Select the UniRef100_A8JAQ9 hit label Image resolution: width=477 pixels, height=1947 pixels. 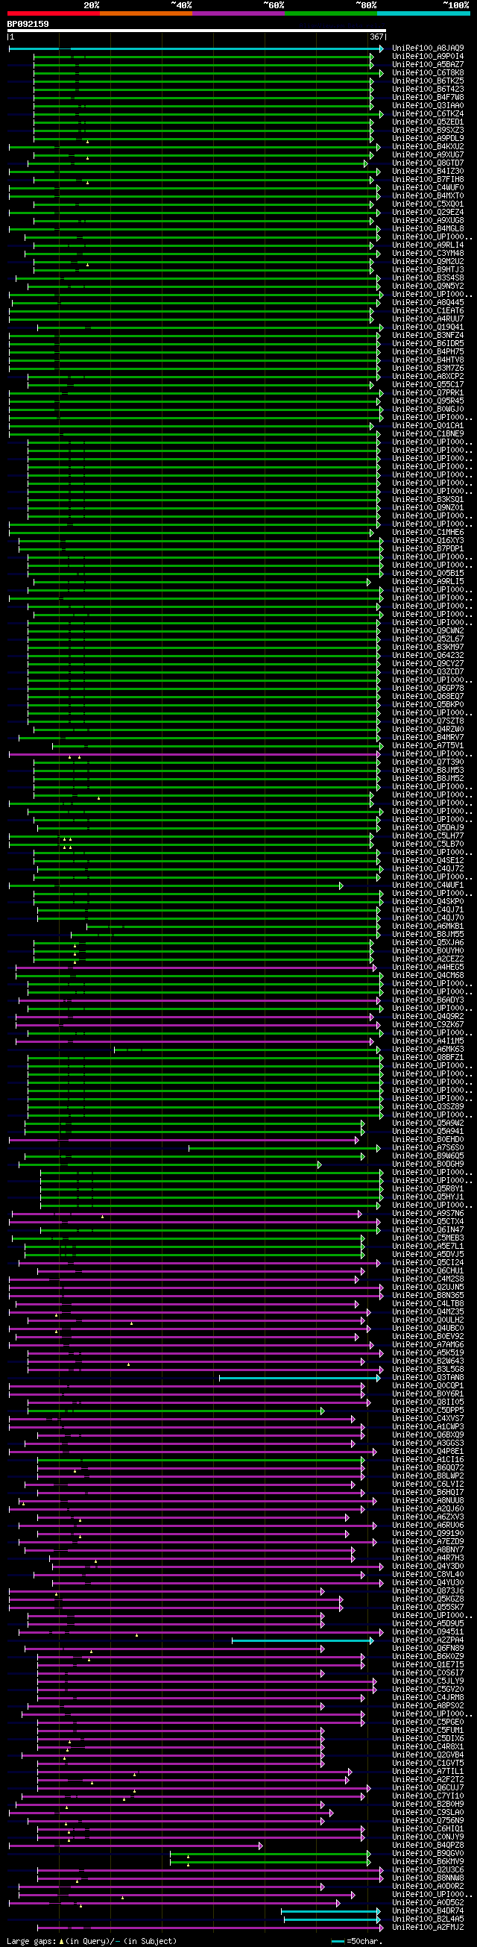pyautogui.click(x=428, y=48)
